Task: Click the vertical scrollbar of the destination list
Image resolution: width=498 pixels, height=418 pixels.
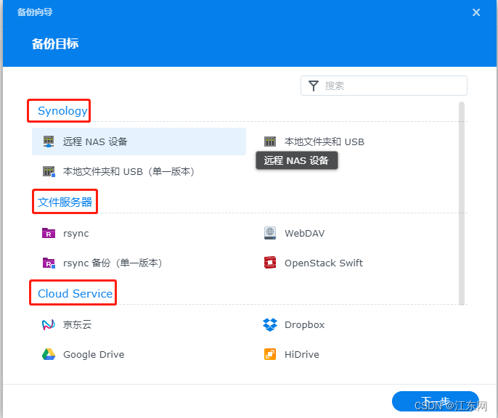Action: click(x=462, y=203)
